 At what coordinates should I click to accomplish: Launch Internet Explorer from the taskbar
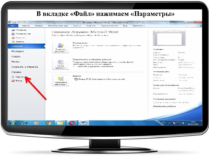(25, 123)
